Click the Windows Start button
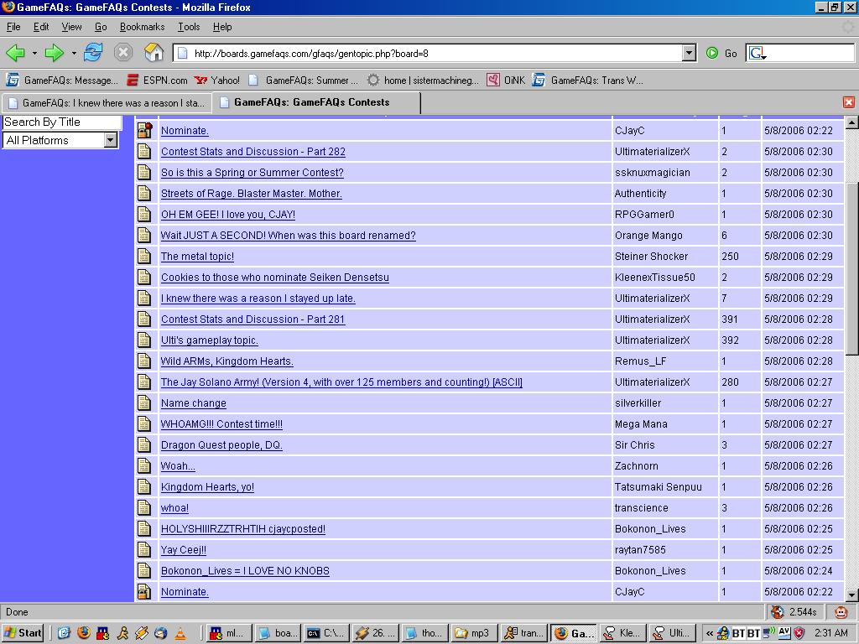 pyautogui.click(x=23, y=633)
